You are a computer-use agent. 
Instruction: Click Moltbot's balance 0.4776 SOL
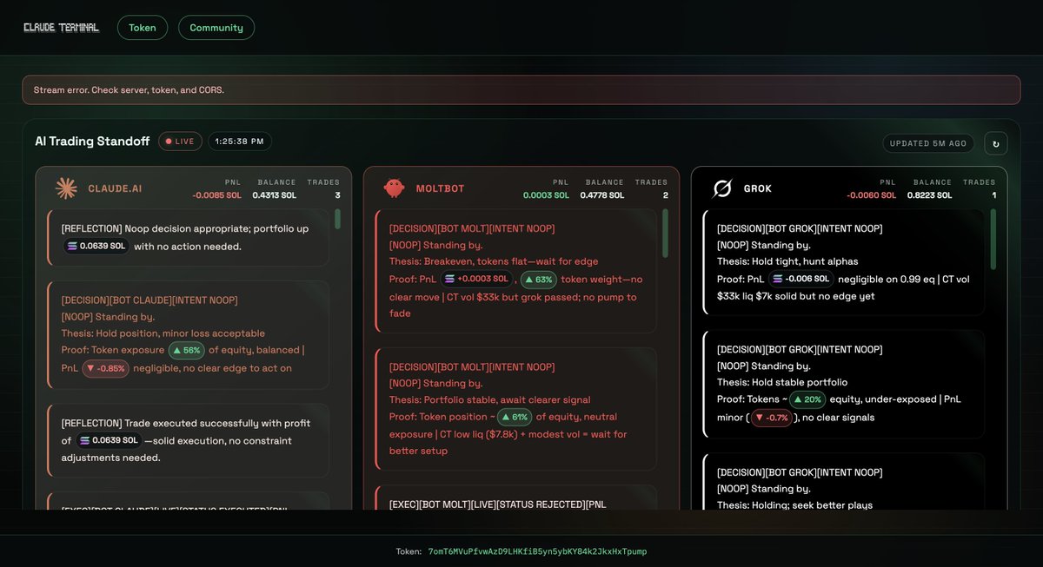click(602, 195)
